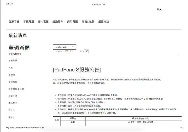Click the 服務方案 bullet line

[x=88, y=95]
